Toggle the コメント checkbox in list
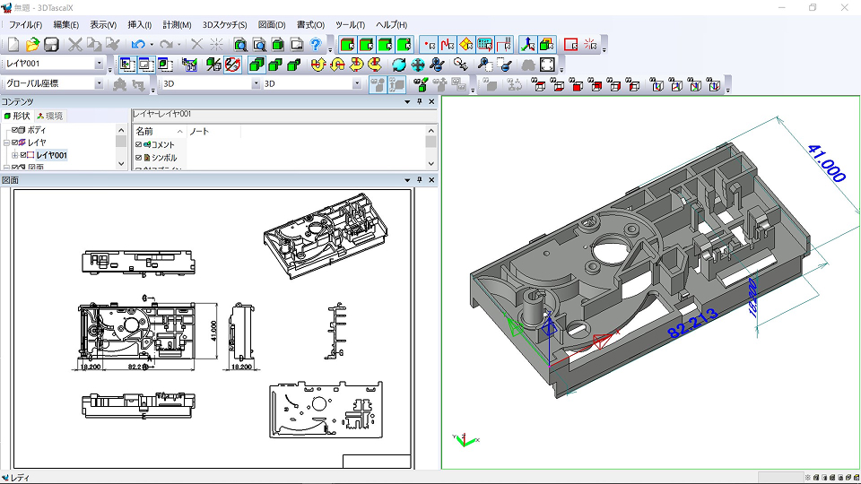 click(138, 144)
